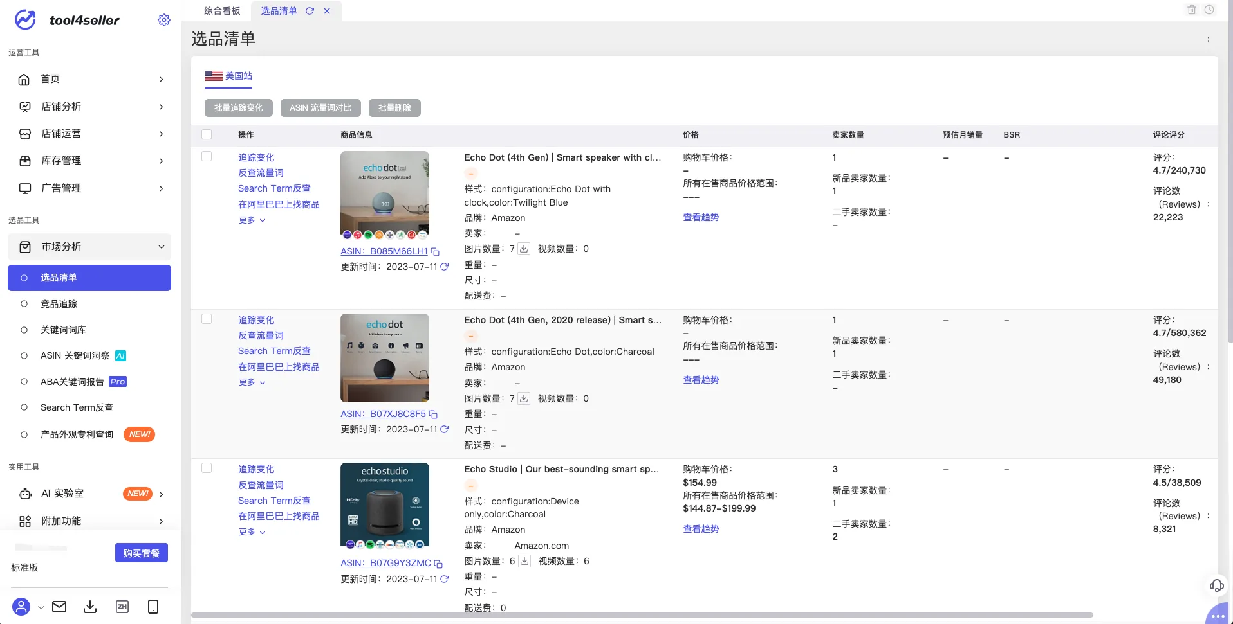1233x624 pixels.
Task: Select ASIN 关键词洞察 in sidebar
Action: (89, 355)
